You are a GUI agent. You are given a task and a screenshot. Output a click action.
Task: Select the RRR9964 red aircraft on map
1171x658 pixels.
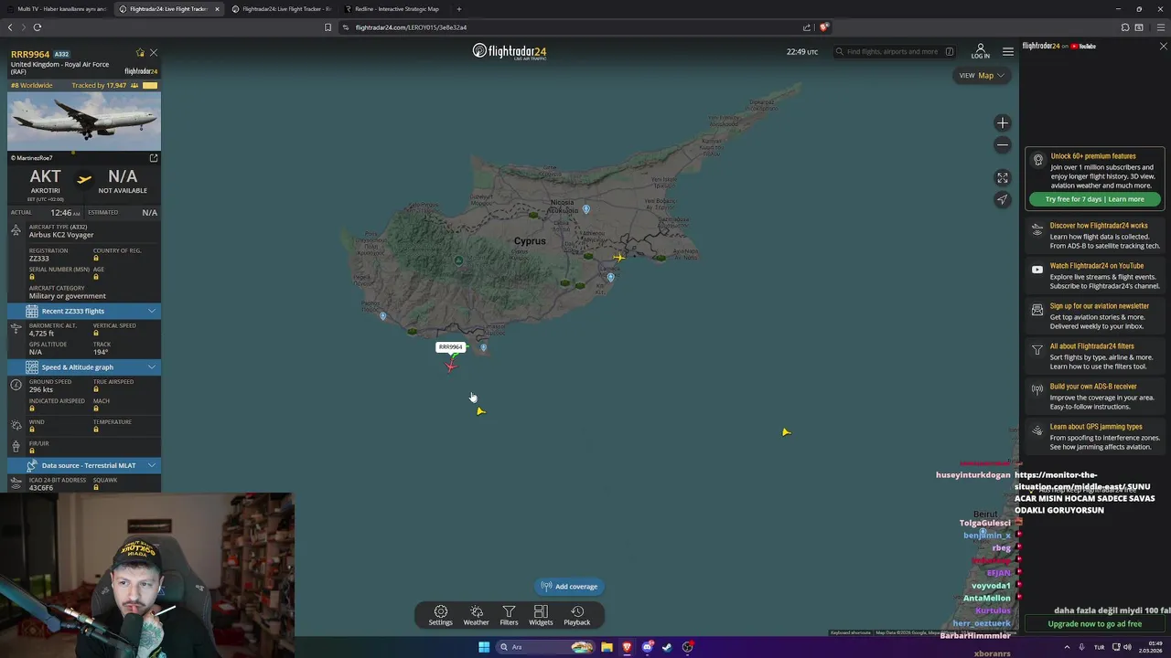coord(450,366)
